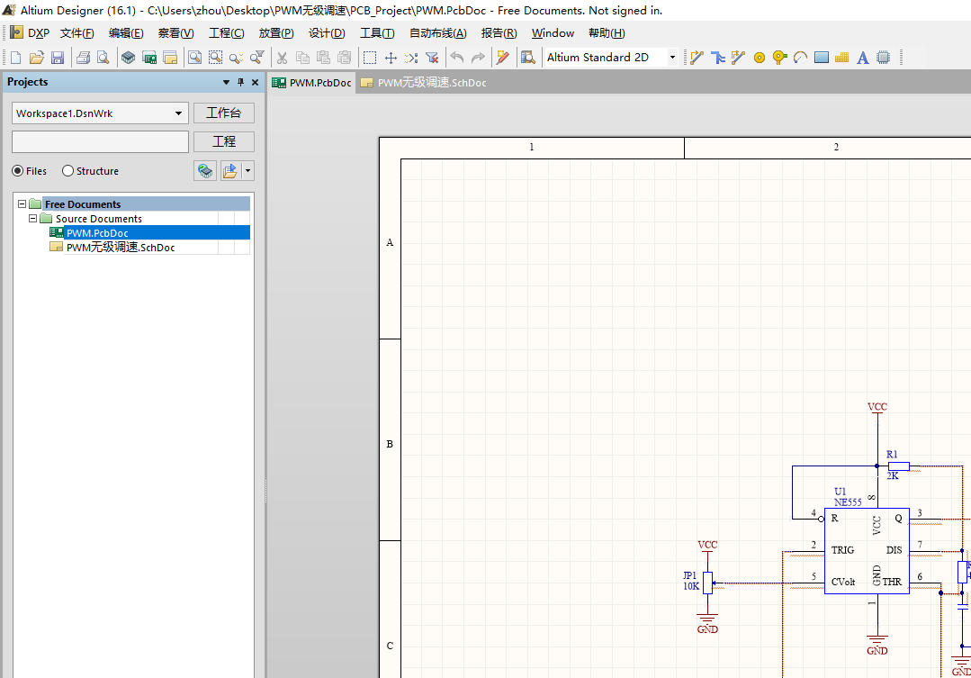Open a file with the folder icon
The image size is (971, 678).
(x=37, y=58)
